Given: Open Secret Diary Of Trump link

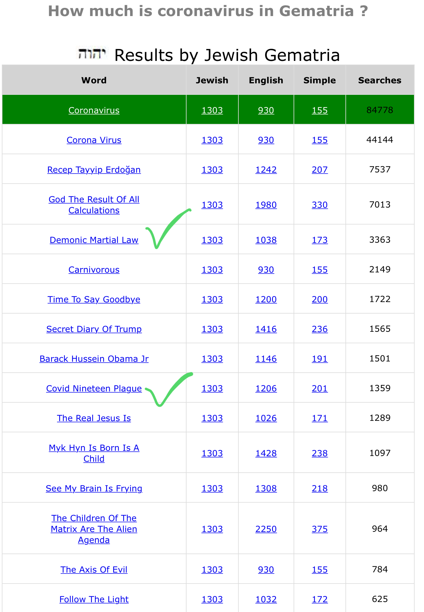Looking at the screenshot, I should pos(94,329).
